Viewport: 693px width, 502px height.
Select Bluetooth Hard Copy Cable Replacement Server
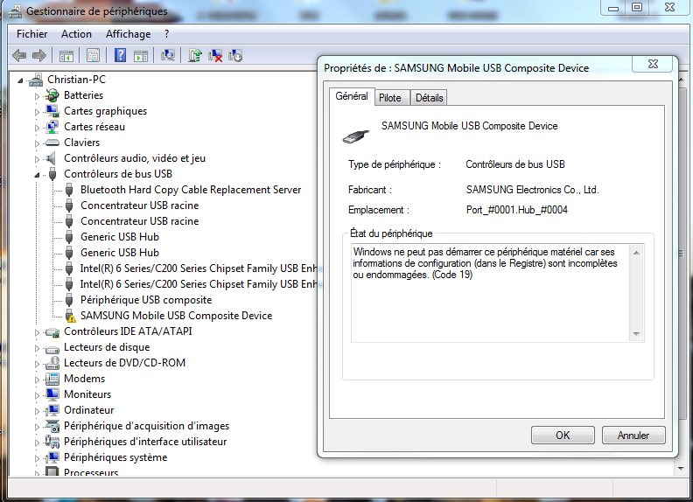pos(190,190)
